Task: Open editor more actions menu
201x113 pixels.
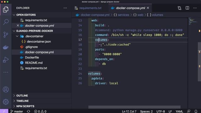Action: tap(195, 8)
